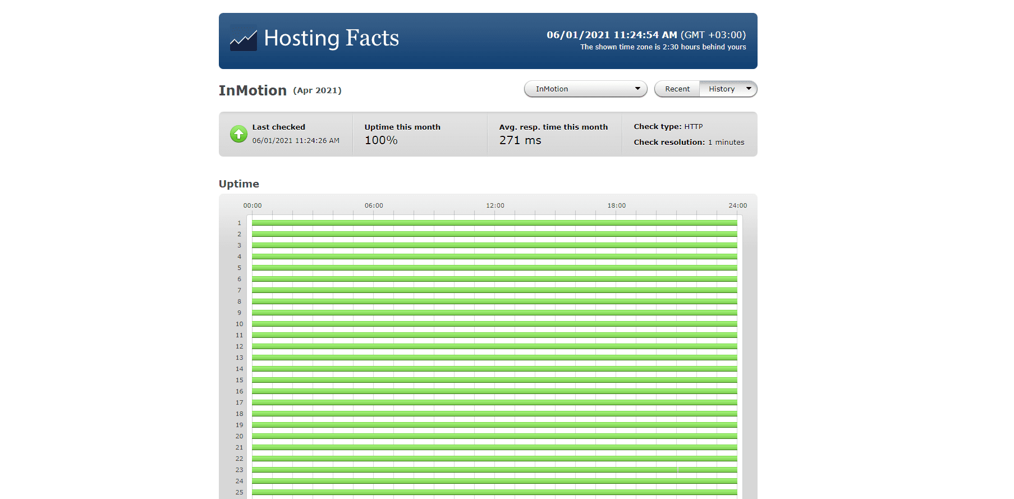This screenshot has width=1014, height=499.
Task: Click the Hosting Facts title text
Action: 332,38
